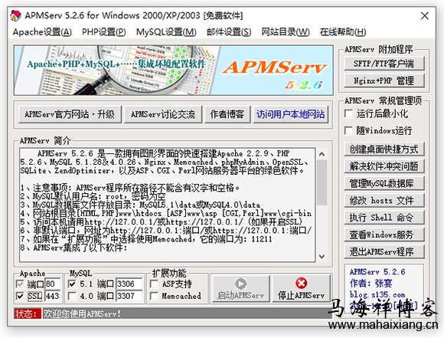This screenshot has width=444, height=338.
Task: Toggle the Apache SSL checkbox
Action: click(x=20, y=297)
